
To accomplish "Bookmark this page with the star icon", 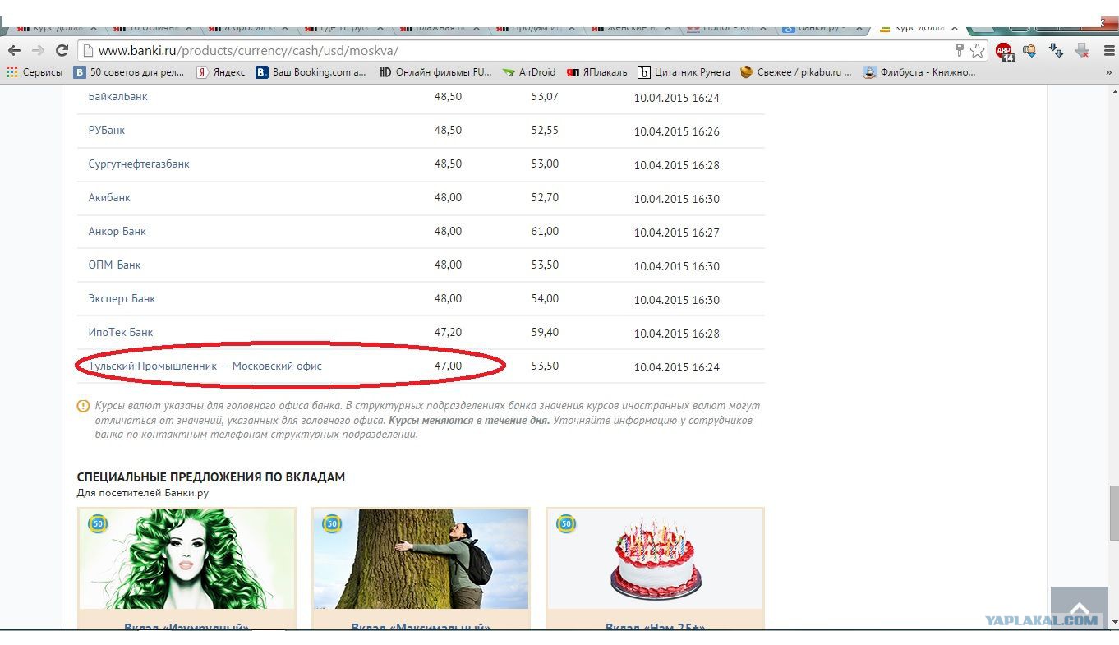I will pos(977,51).
